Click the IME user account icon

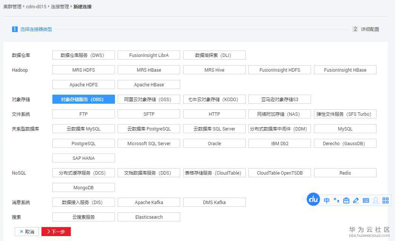(376, 200)
